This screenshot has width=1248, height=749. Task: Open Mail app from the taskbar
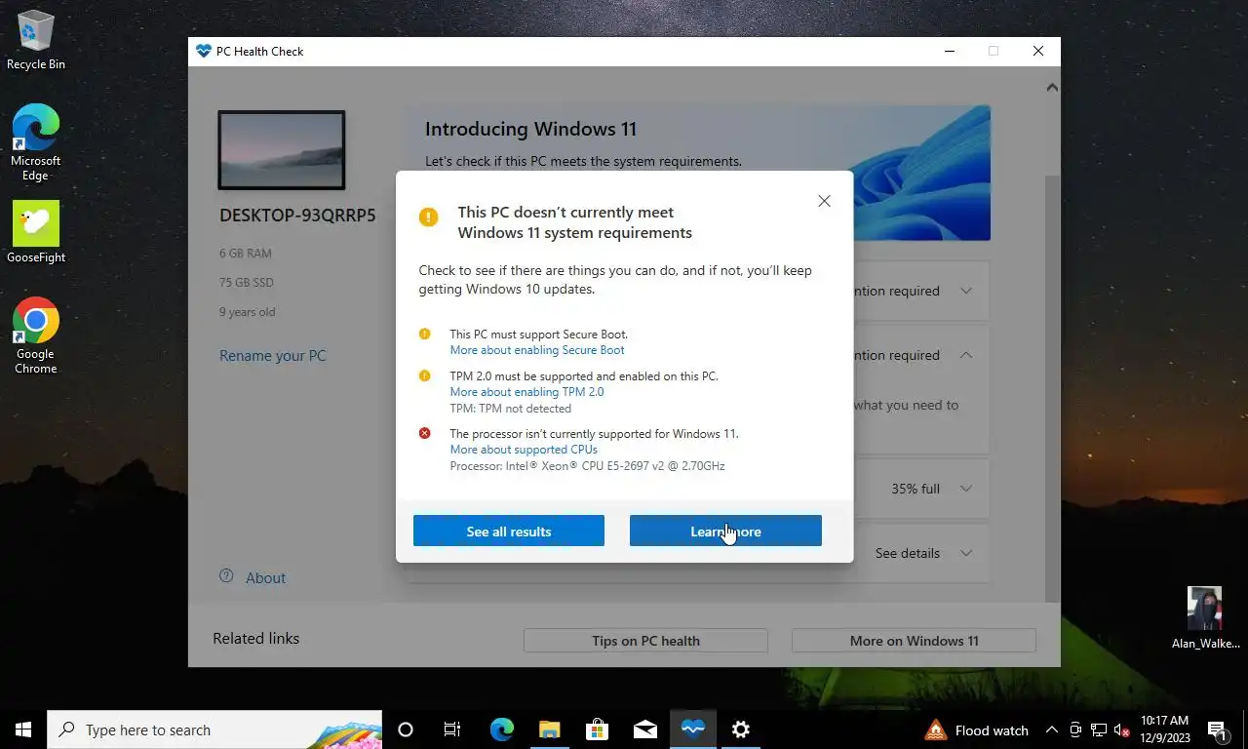coord(644,729)
